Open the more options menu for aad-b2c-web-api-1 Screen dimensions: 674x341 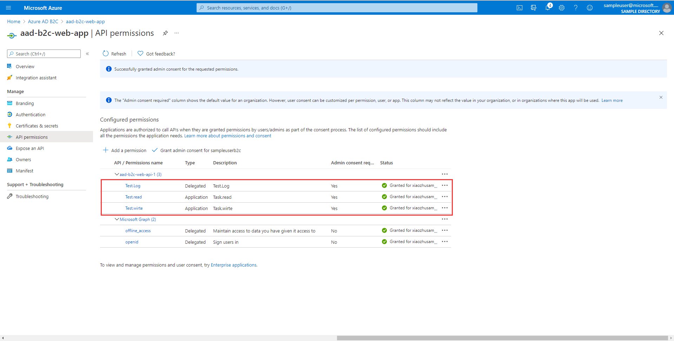click(x=445, y=174)
